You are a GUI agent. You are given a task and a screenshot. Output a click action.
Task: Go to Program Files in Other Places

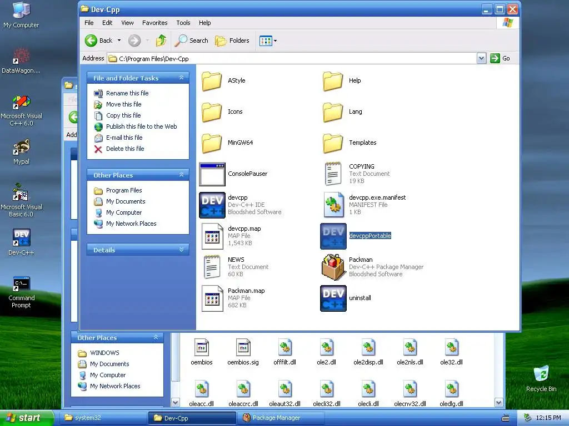(124, 191)
